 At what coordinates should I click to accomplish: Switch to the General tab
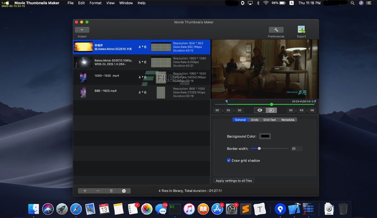point(240,120)
